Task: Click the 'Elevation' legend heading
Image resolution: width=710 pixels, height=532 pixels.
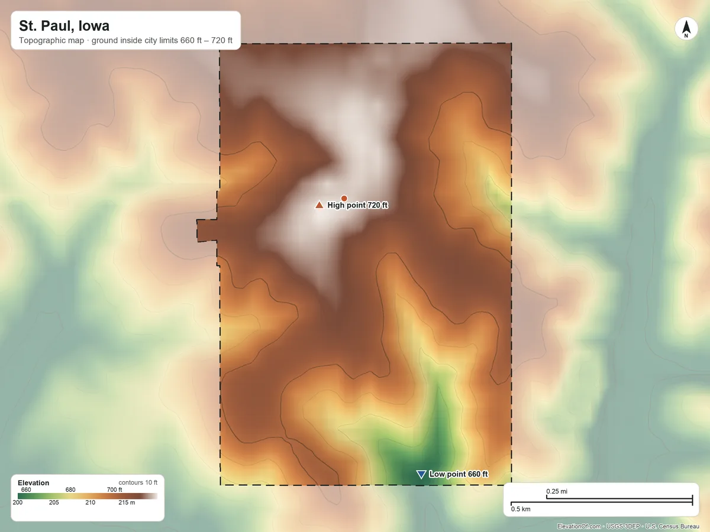Action: (34, 483)
